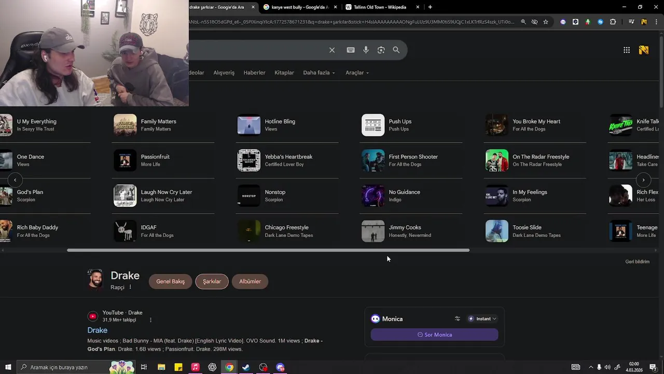
Task: Open the media control icon in Chrome toolbar
Action: [x=631, y=22]
